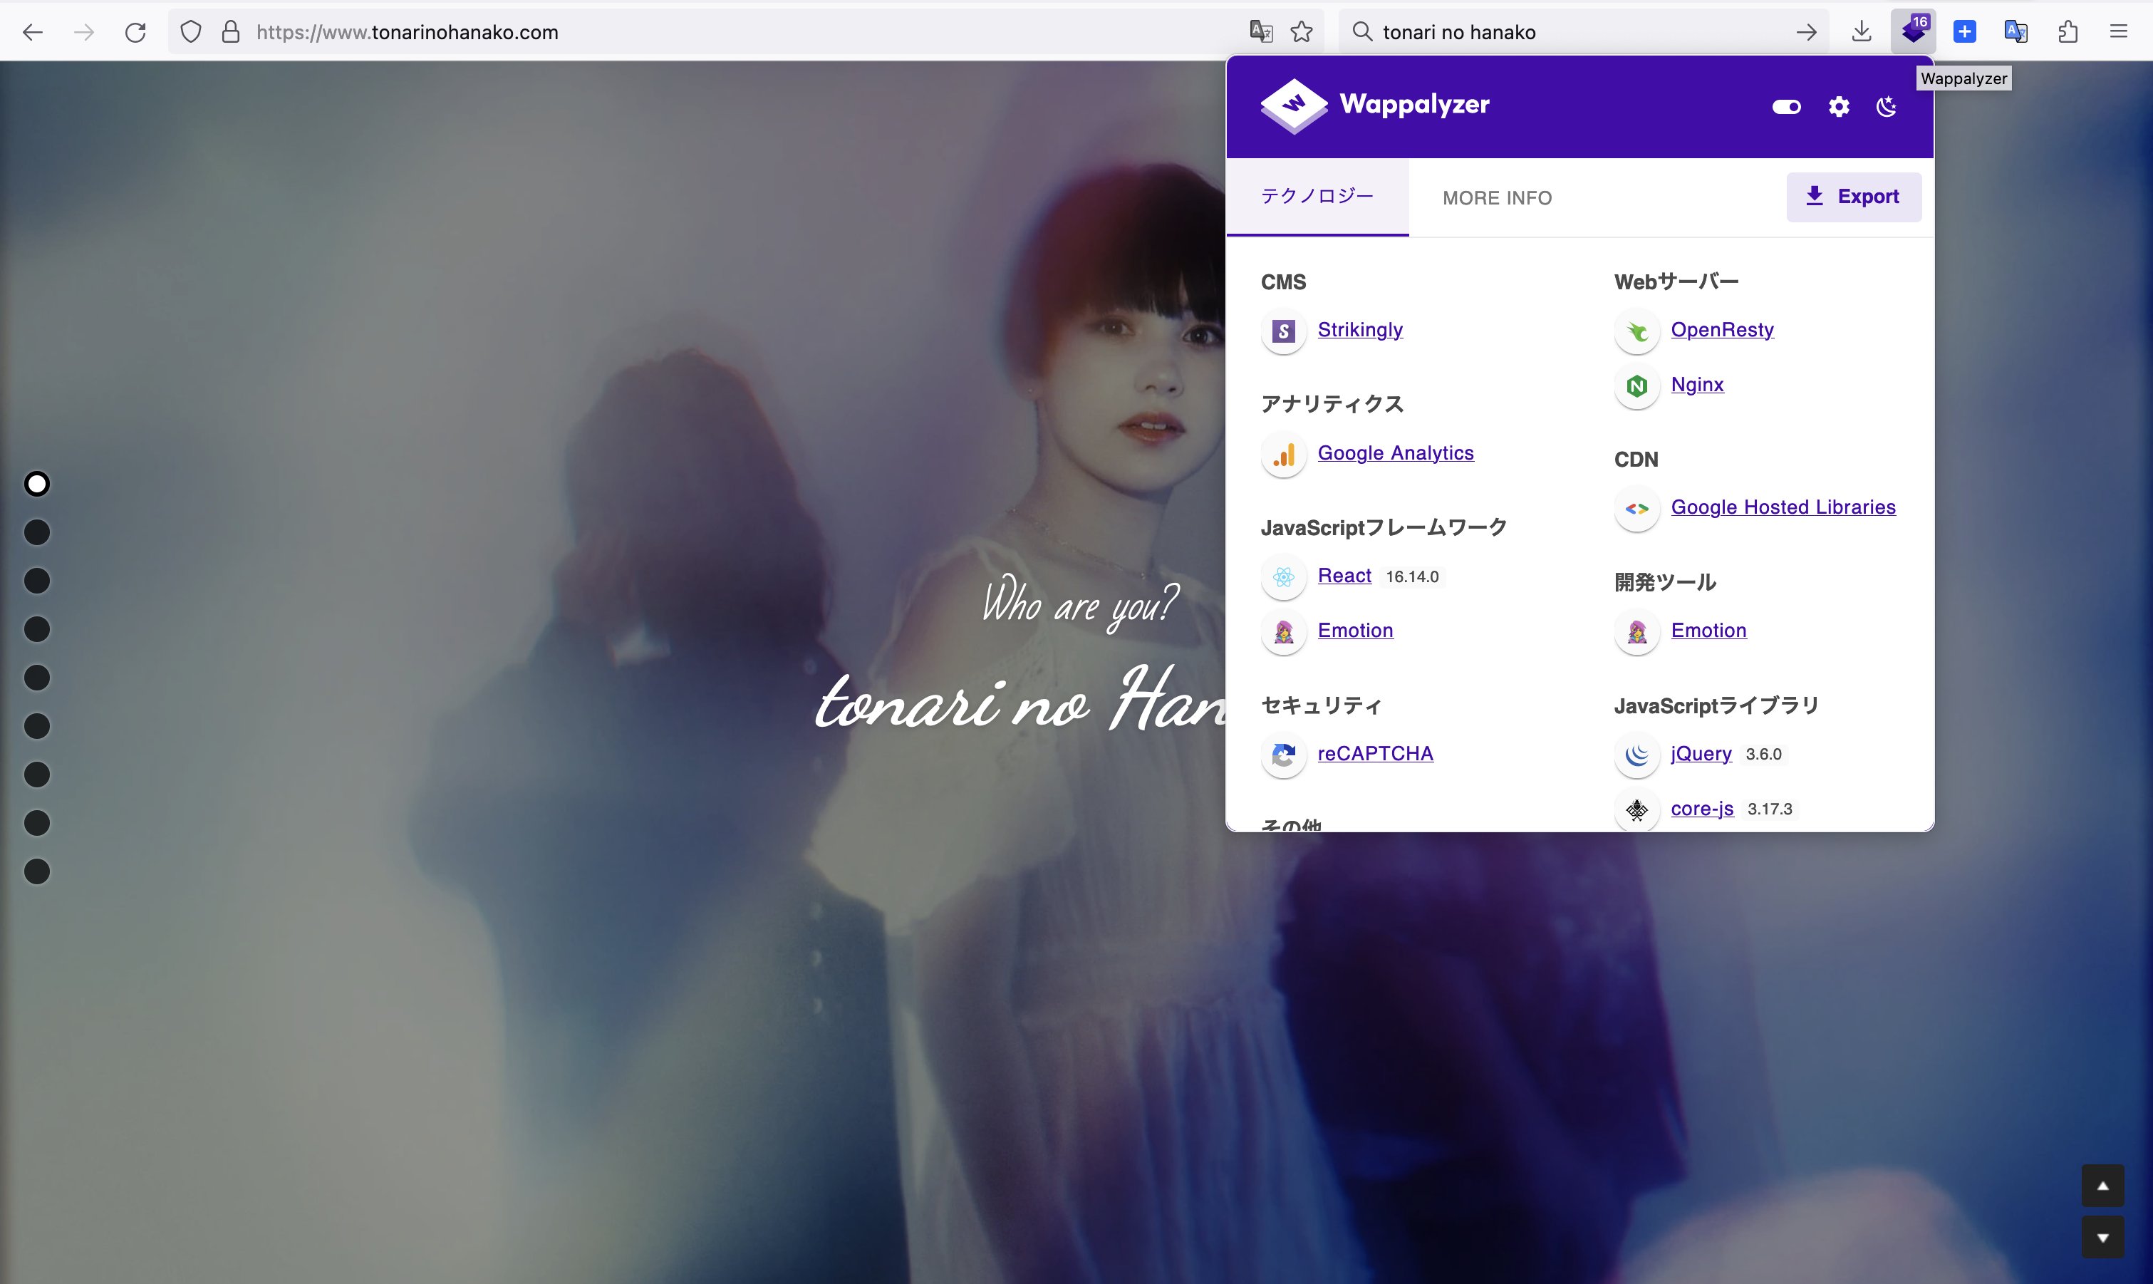Click the Wappalyzer extension toolbar icon
Image resolution: width=2153 pixels, height=1284 pixels.
[1912, 32]
